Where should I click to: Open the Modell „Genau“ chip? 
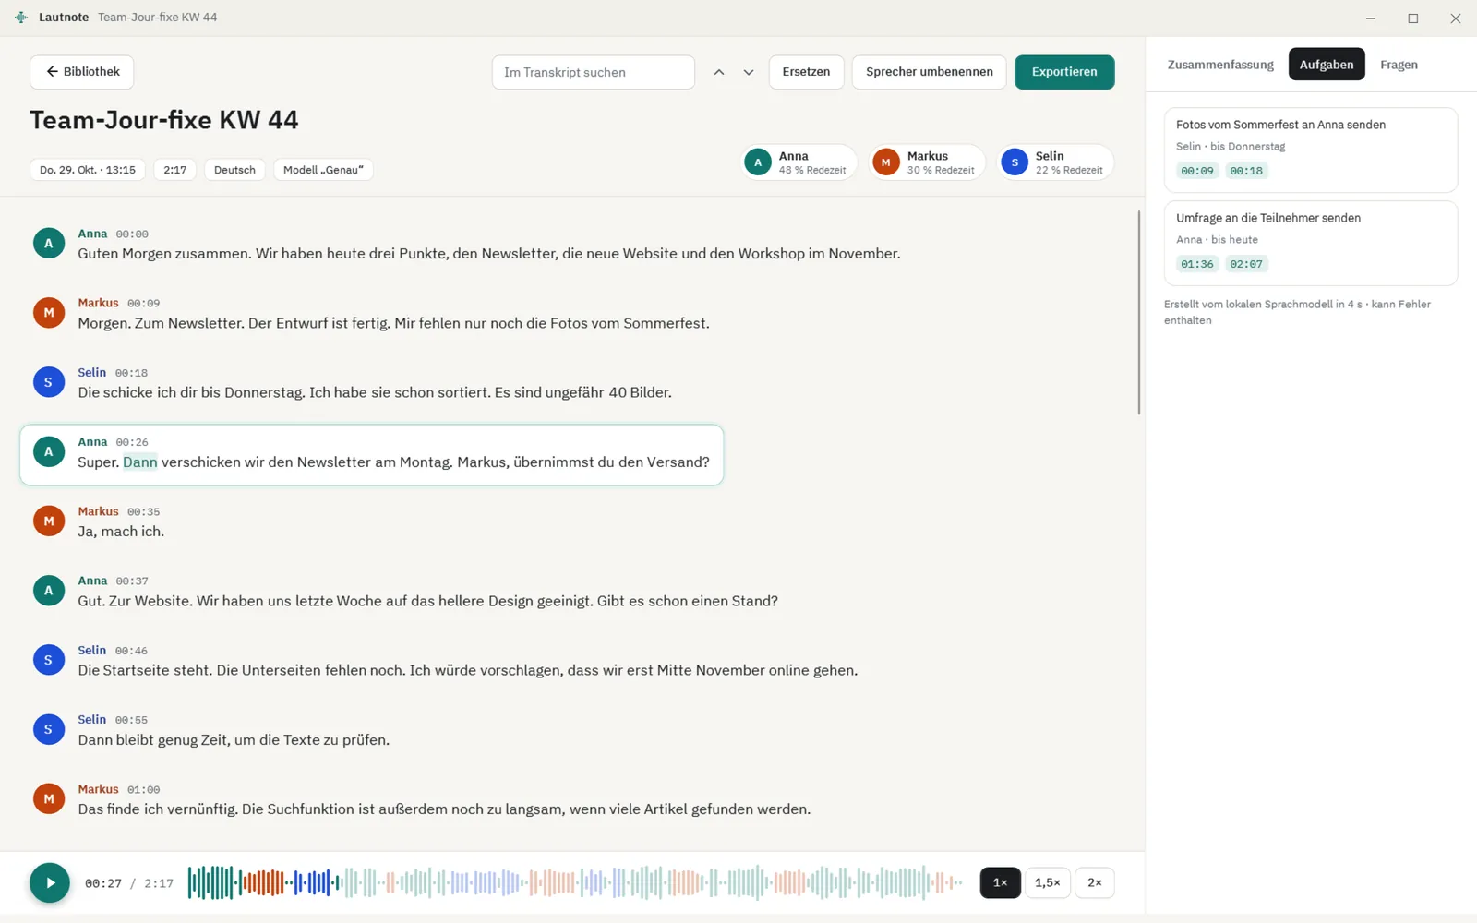[x=323, y=170]
